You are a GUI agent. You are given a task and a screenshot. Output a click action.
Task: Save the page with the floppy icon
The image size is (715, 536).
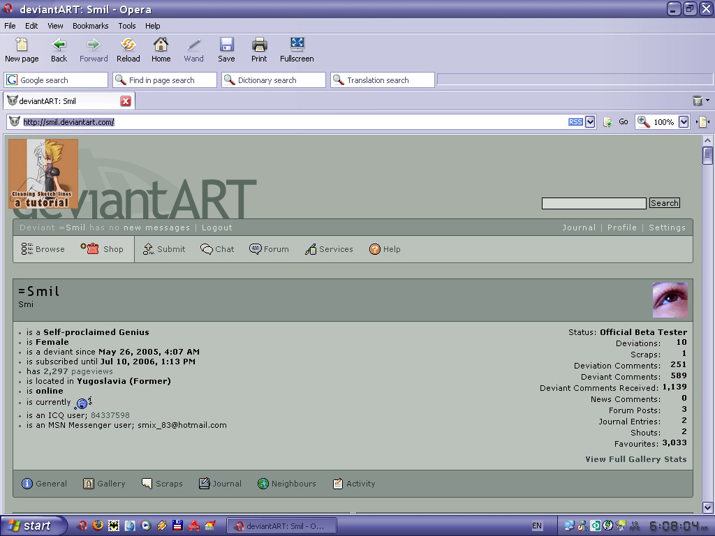tap(226, 50)
